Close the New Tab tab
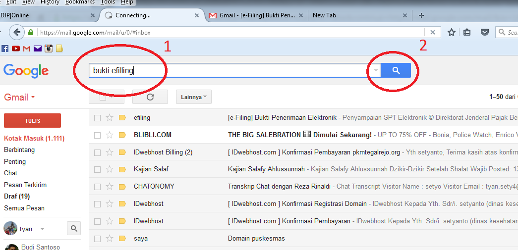Screen dimensions: 518x250 [405, 15]
